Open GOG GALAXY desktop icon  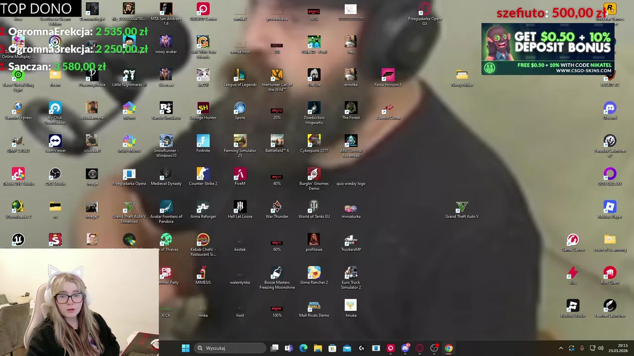pyautogui.click(x=610, y=177)
